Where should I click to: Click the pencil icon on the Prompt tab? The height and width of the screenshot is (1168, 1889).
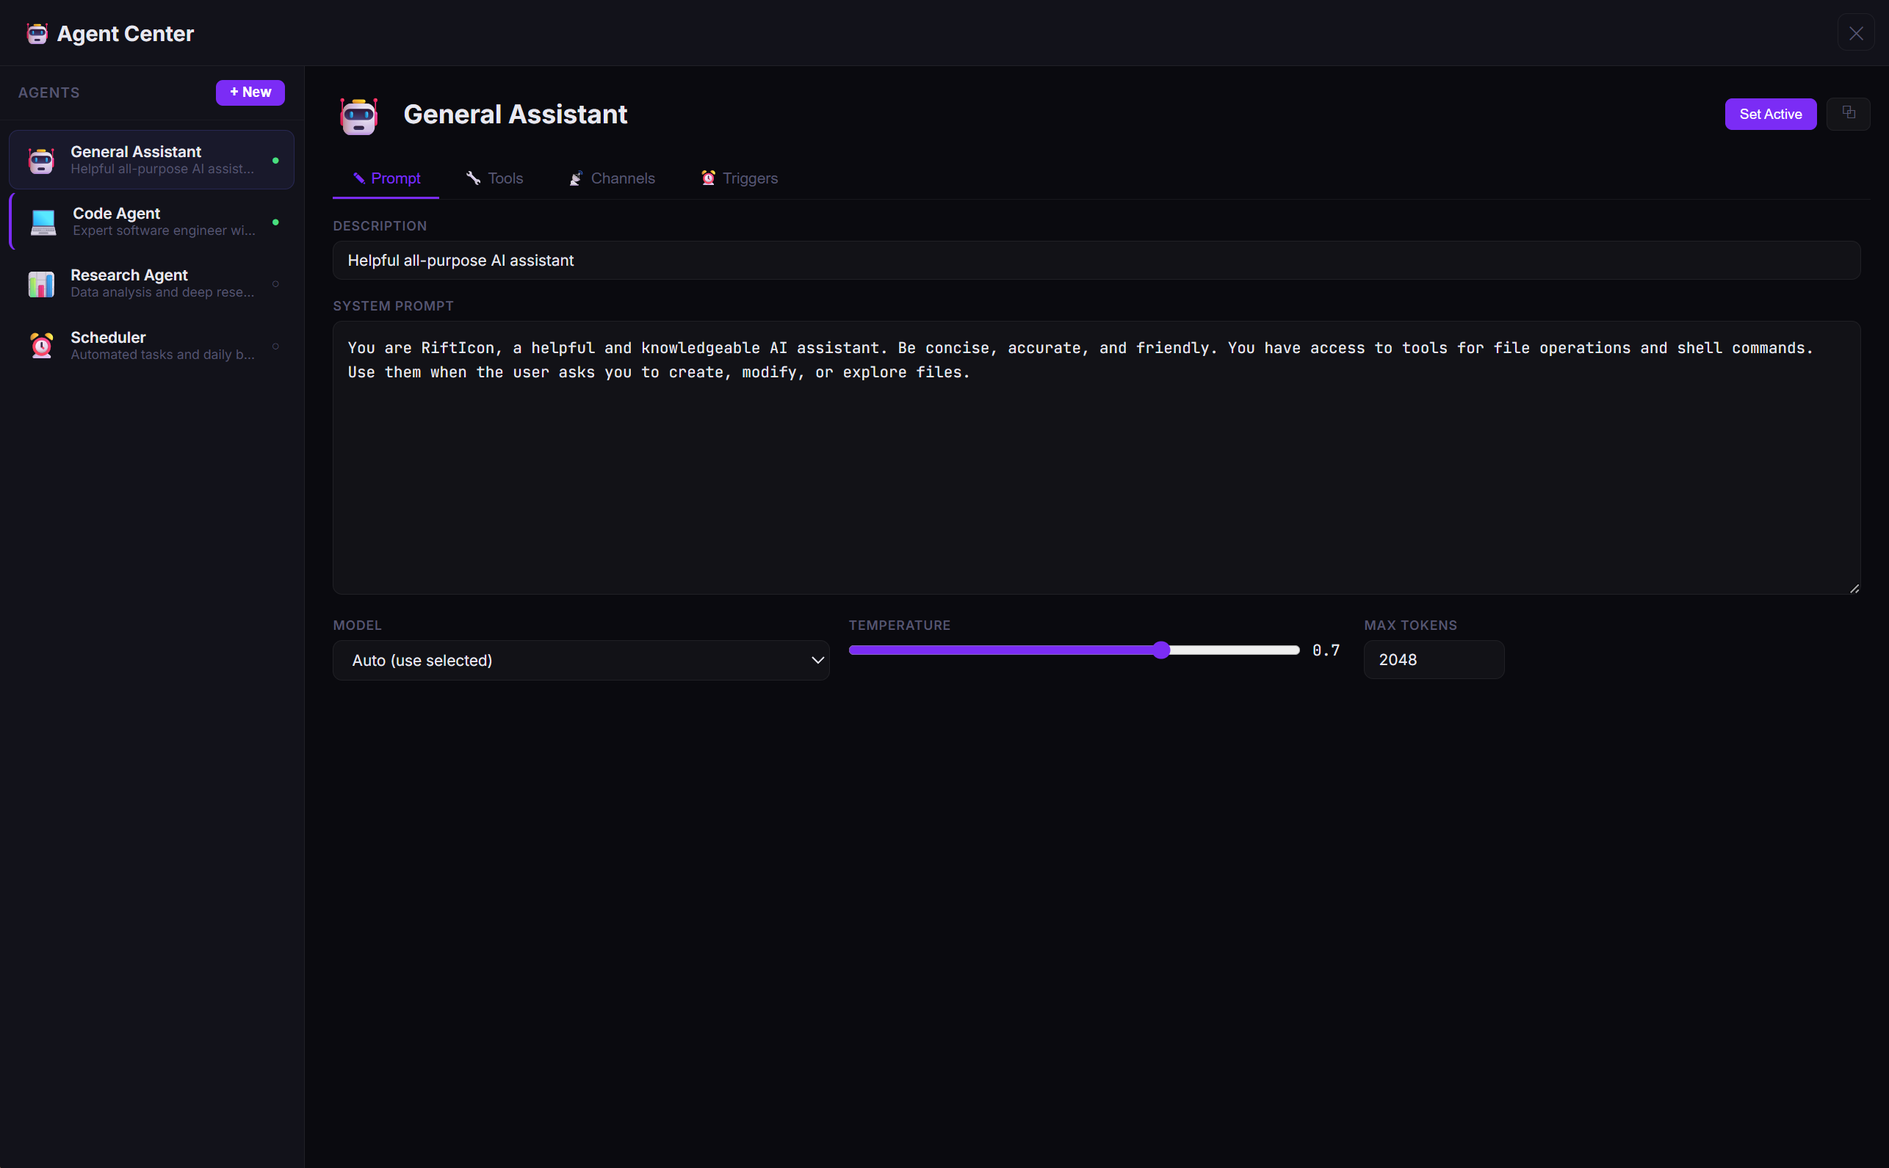359,178
